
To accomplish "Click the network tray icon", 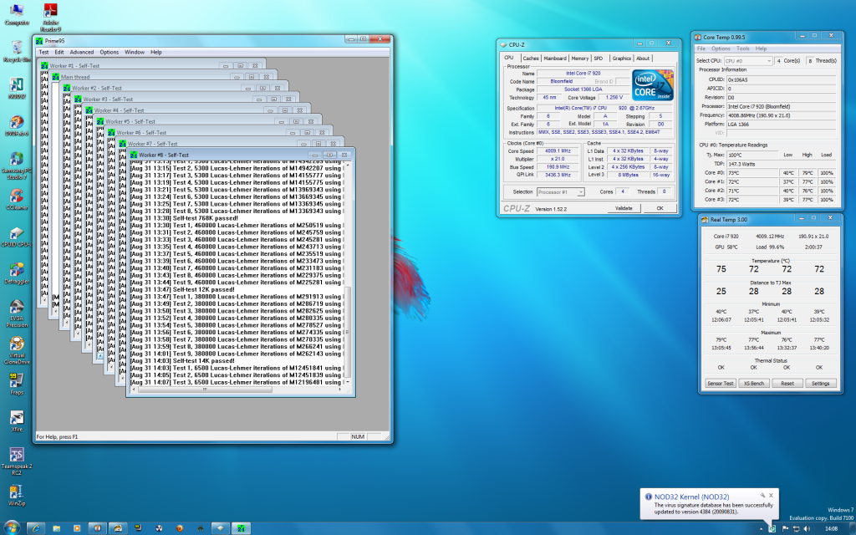I will [797, 528].
